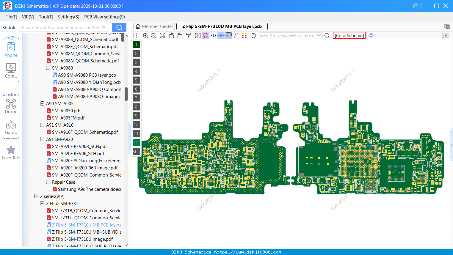Image resolution: width=453 pixels, height=255 pixels.
Task: Rotate the board clockwise
Action: [180, 35]
